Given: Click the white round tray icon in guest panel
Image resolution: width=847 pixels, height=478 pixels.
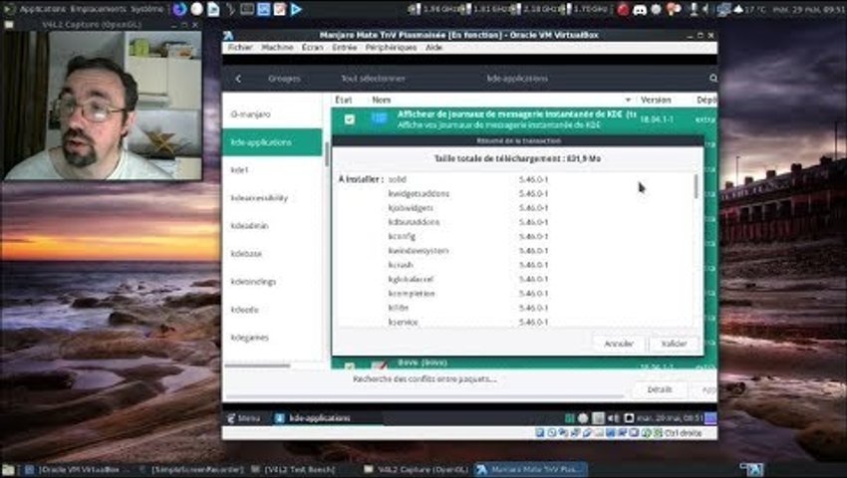Looking at the screenshot, I should tap(583, 418).
